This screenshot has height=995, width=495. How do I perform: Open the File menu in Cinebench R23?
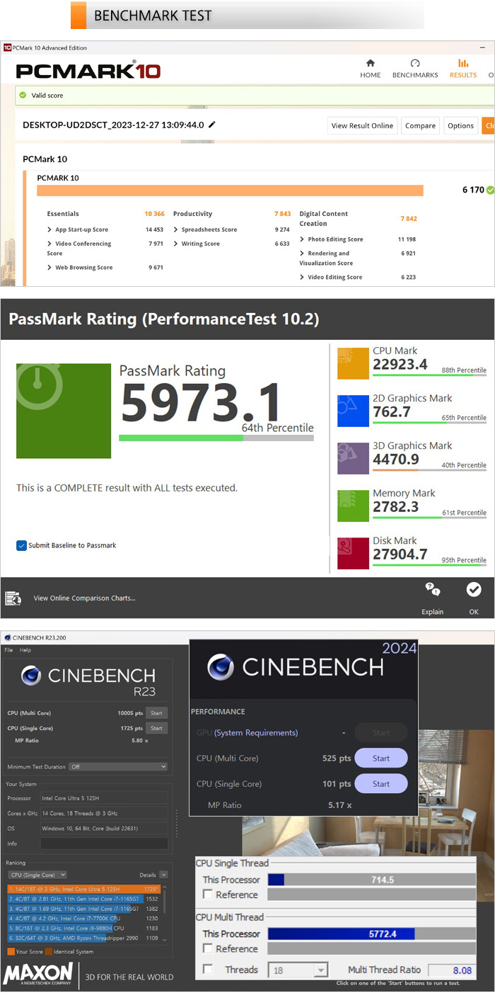point(8,650)
